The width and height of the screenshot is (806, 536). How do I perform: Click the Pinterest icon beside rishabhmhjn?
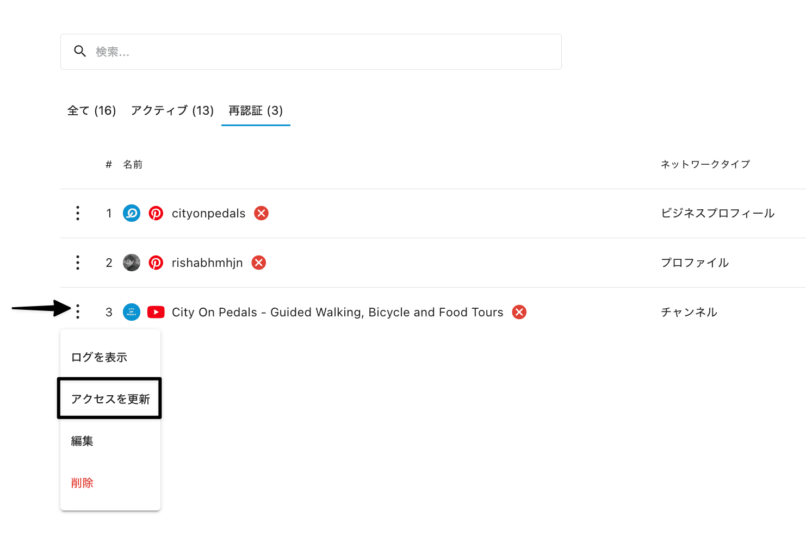pos(156,263)
